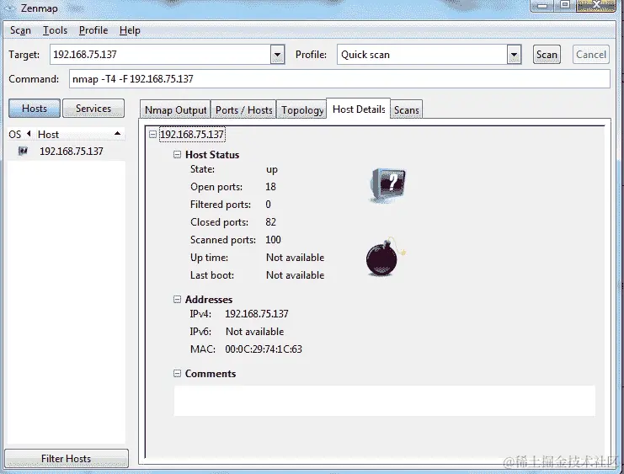Click the unknown OS monitor icon
624x474 pixels.
(388, 185)
